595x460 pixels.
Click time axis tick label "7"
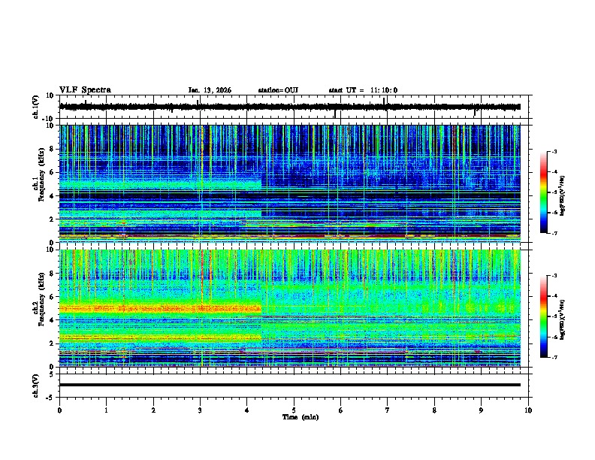tap(388, 410)
